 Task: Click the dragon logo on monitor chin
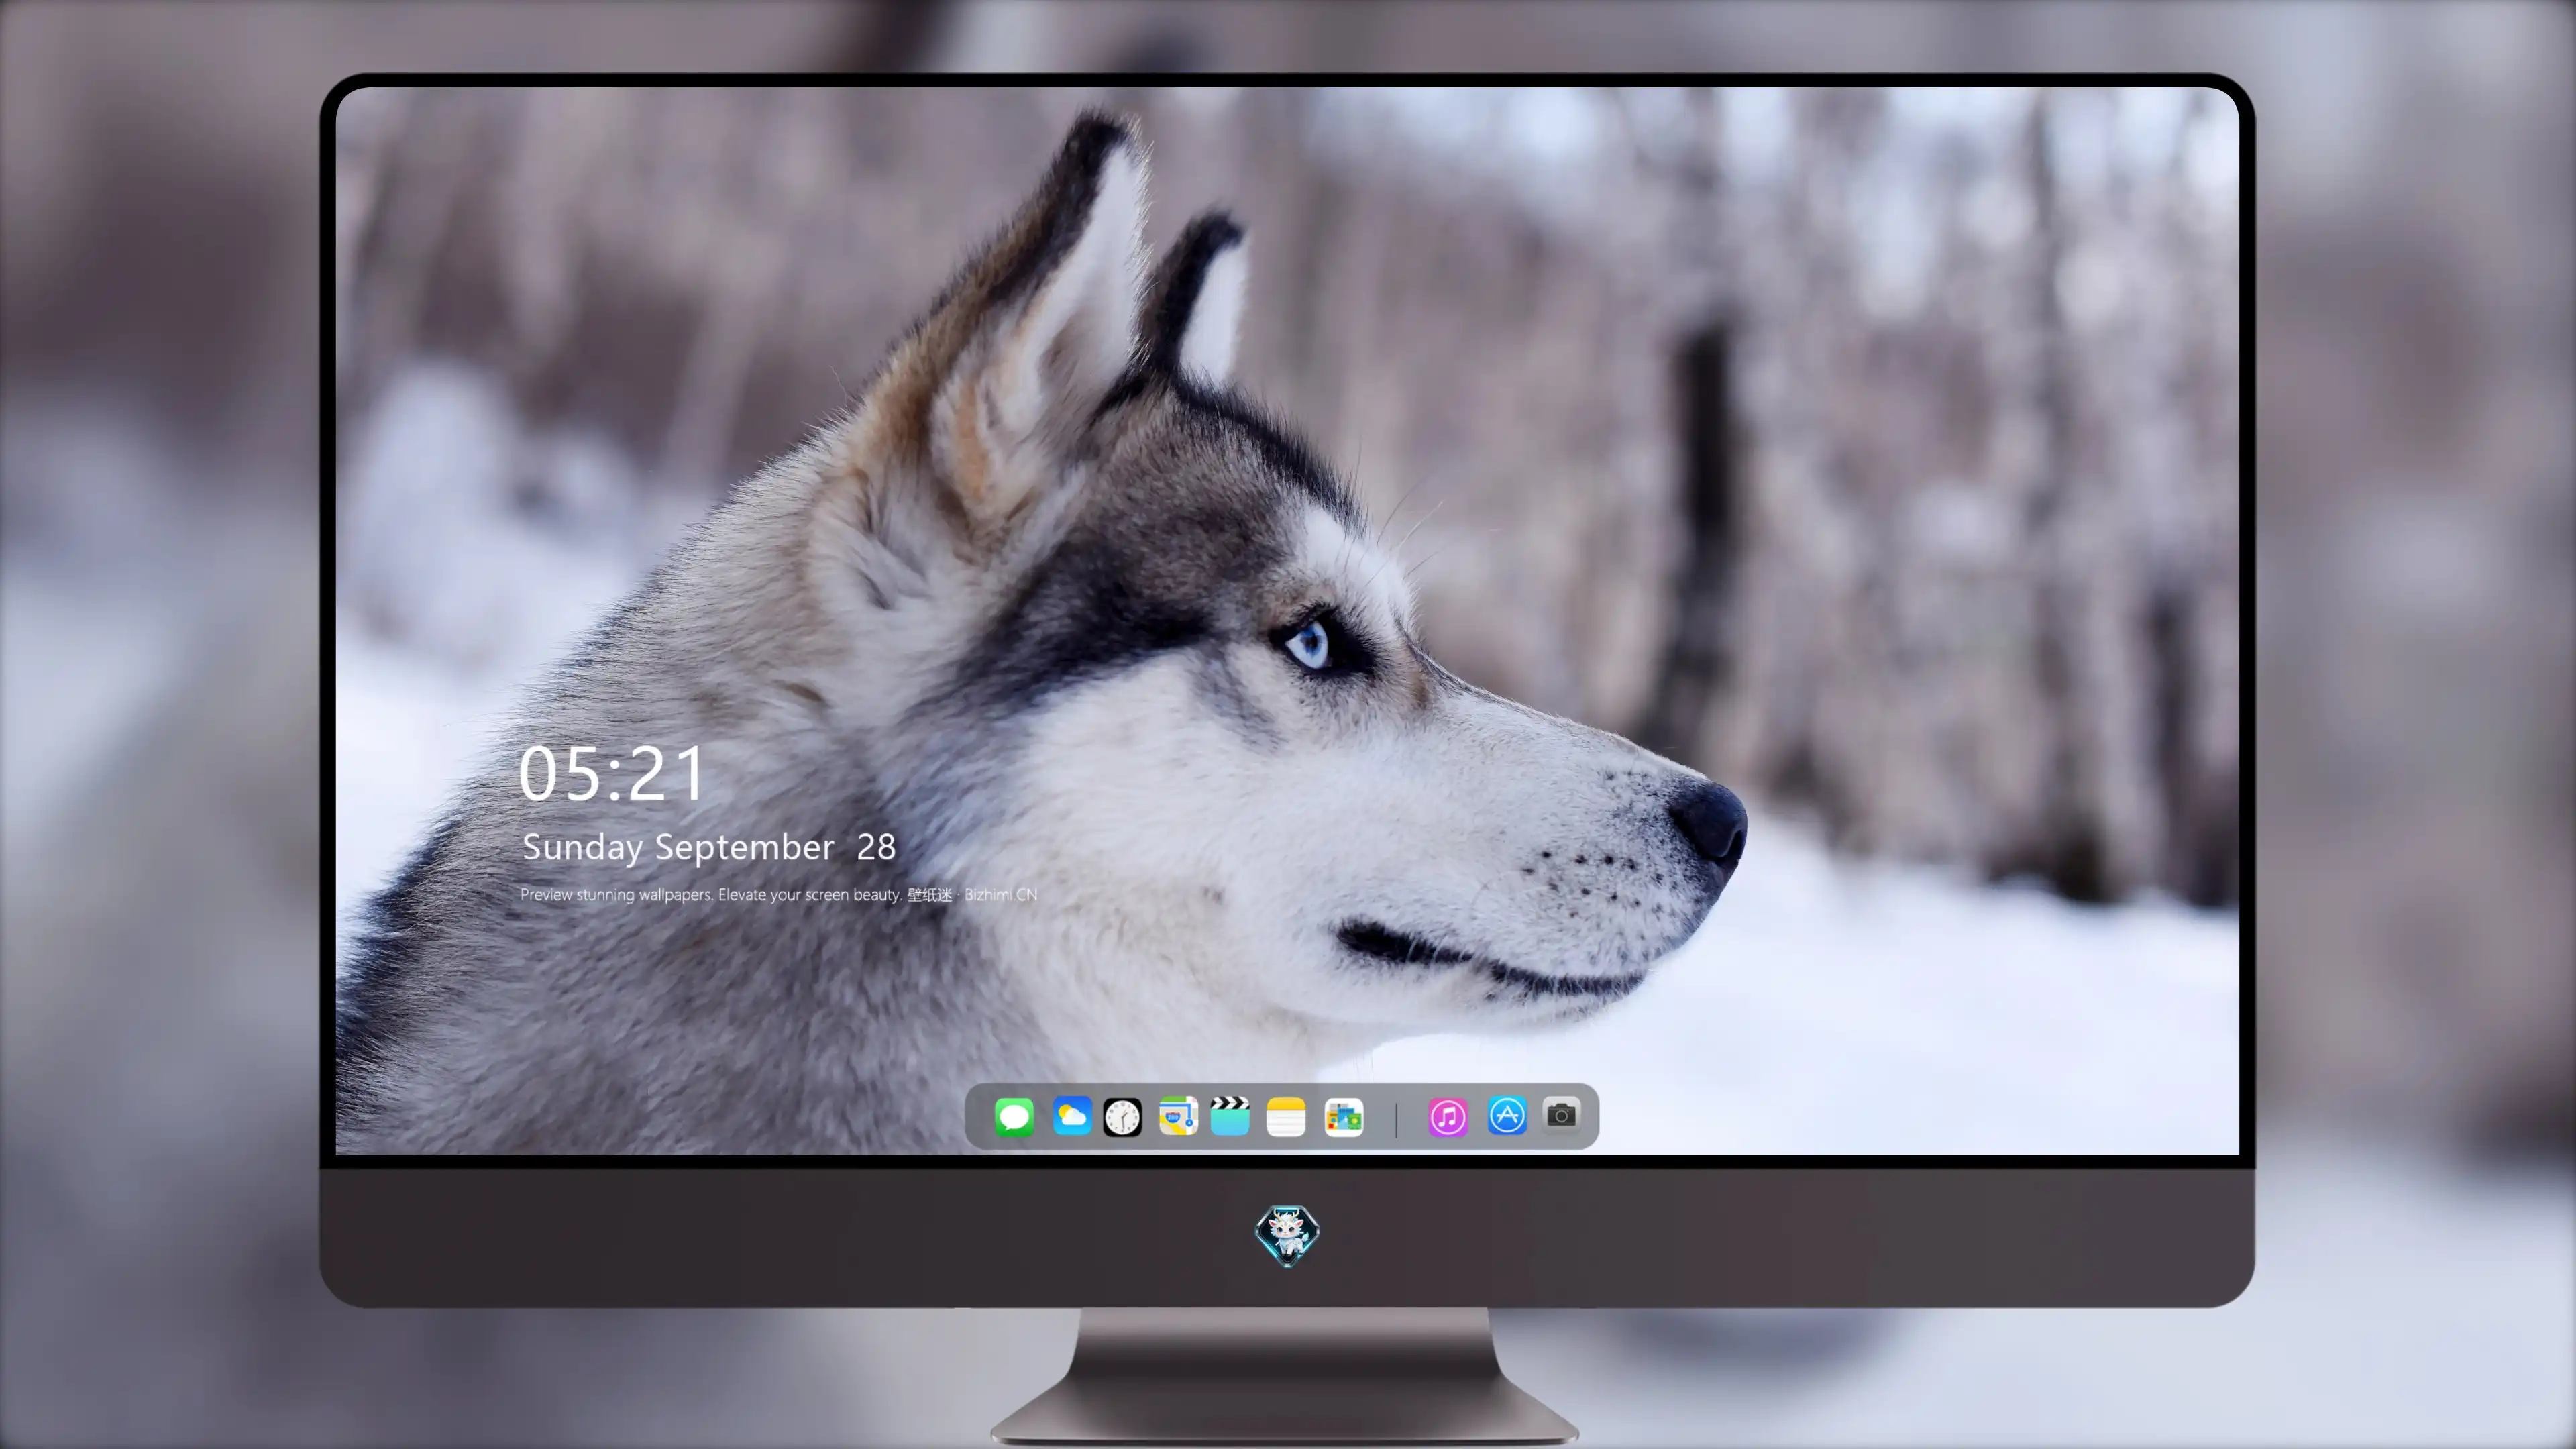tap(1287, 1236)
